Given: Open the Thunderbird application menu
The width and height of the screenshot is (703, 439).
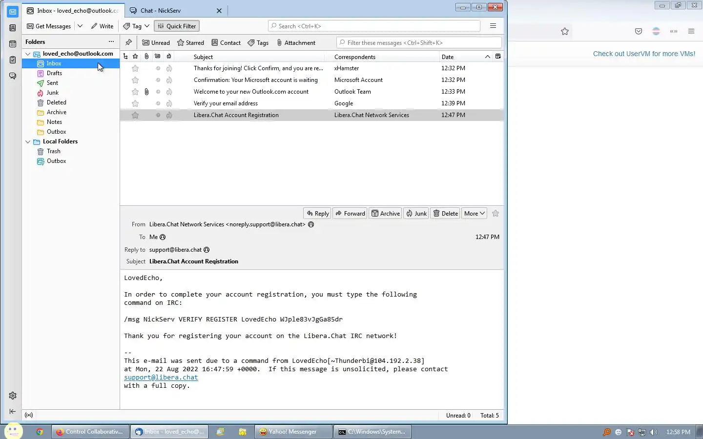Looking at the screenshot, I should click(x=493, y=26).
